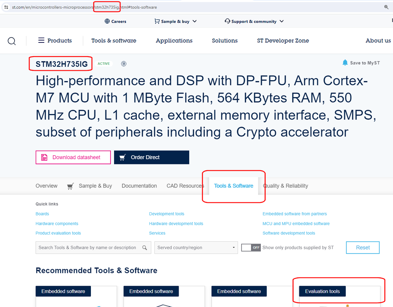Screen dimensions: 393x307
Task: Switch to the Documentation tab
Action: 139,186
